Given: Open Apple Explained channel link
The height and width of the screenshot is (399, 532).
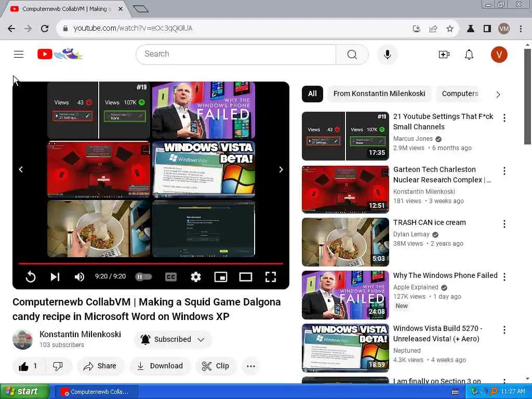Looking at the screenshot, I should [x=416, y=287].
